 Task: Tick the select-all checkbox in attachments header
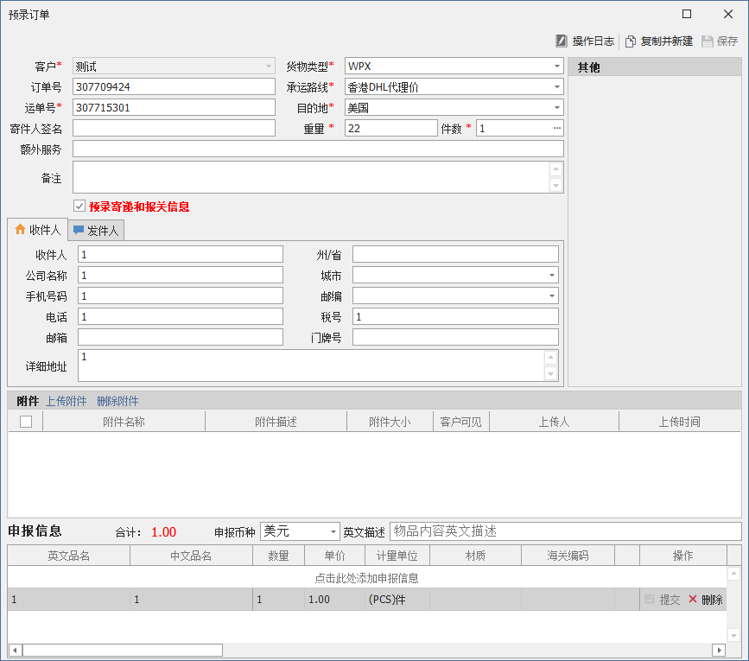(x=25, y=422)
